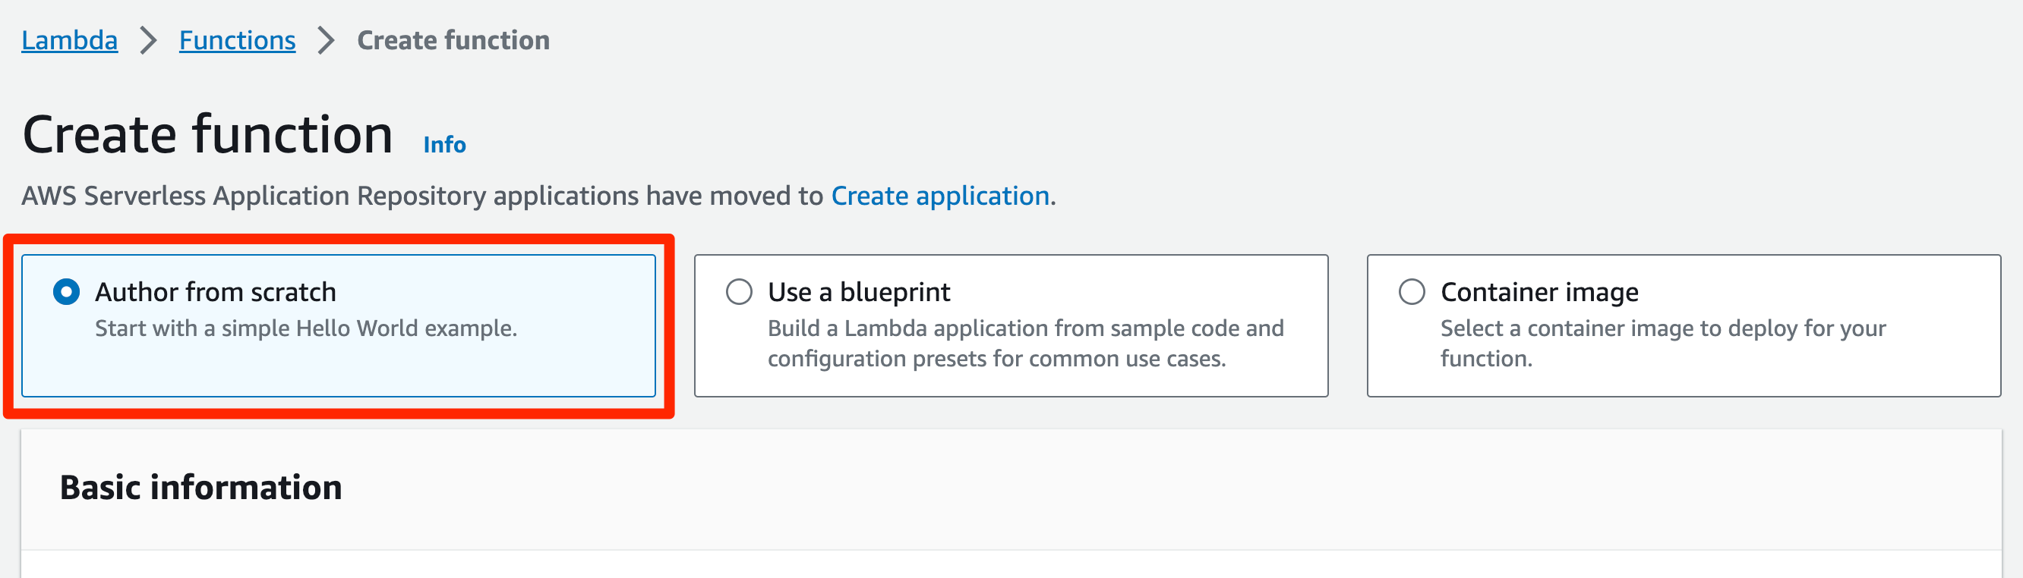Click chevron between Lambda and Functions breadcrumbs

148,40
